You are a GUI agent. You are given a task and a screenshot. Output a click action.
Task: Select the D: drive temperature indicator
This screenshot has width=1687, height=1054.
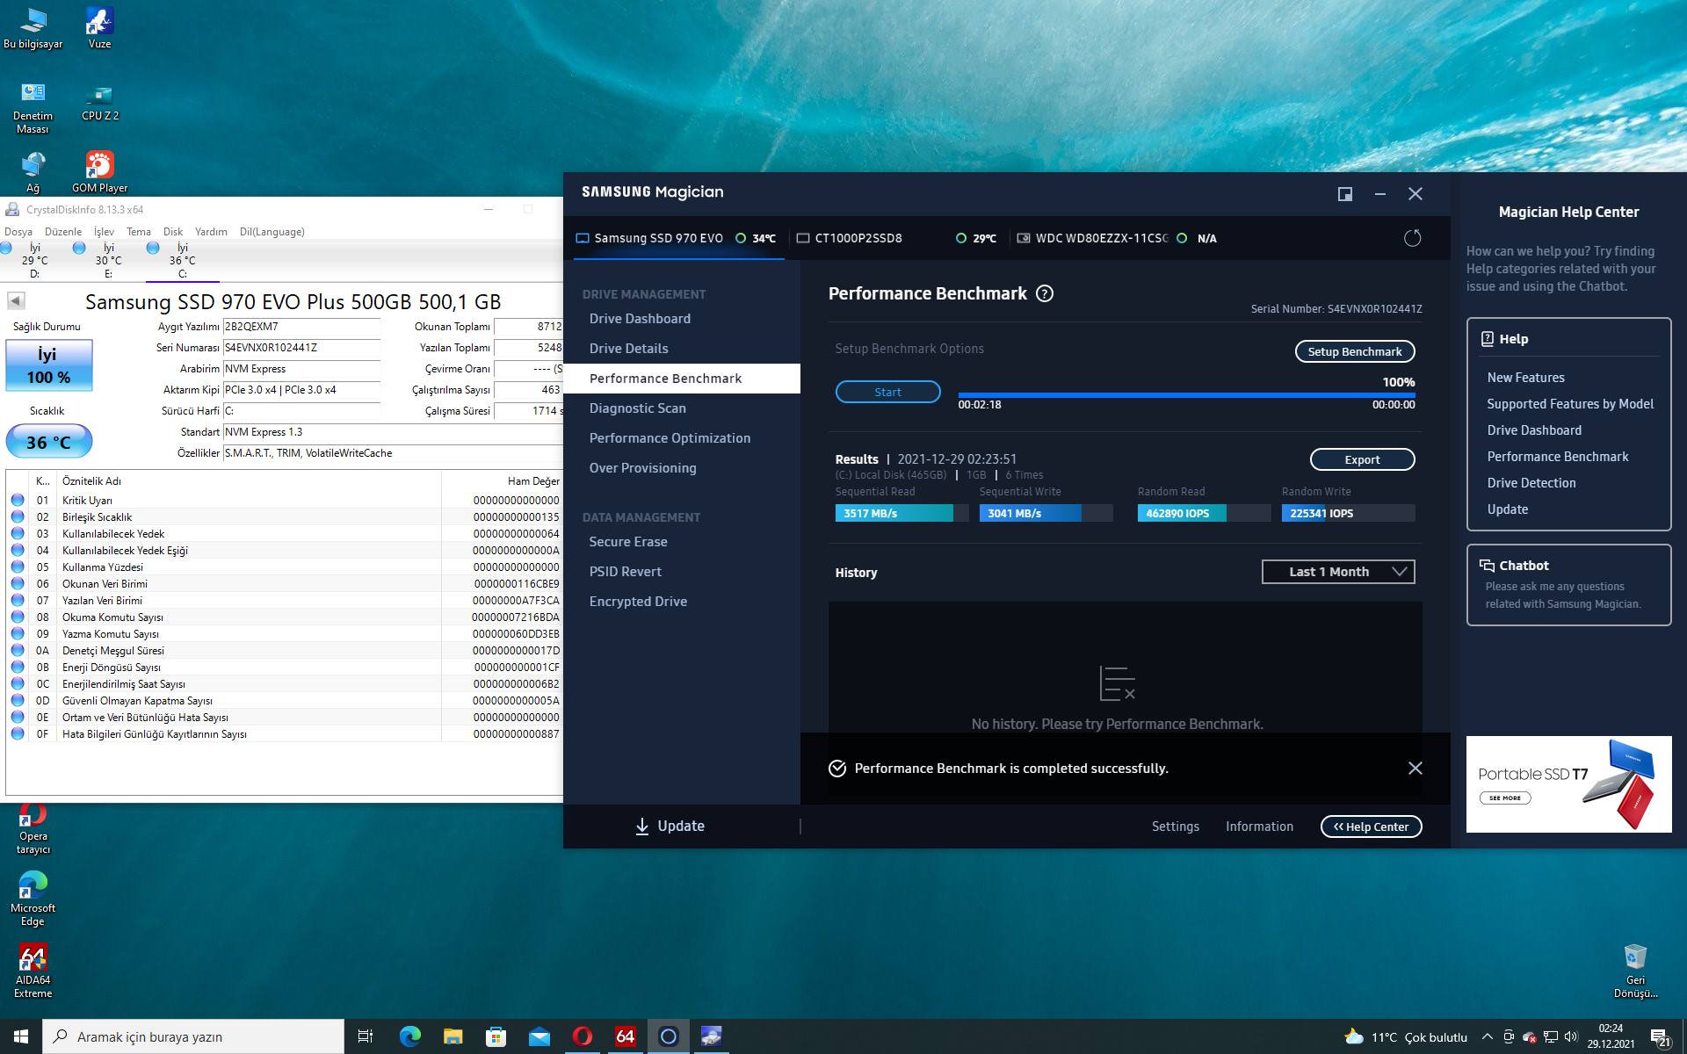(34, 260)
